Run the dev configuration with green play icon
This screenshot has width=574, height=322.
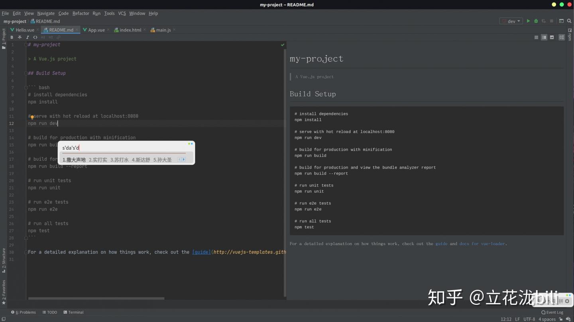[528, 21]
